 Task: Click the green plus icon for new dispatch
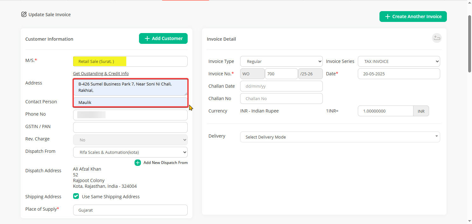[138, 163]
